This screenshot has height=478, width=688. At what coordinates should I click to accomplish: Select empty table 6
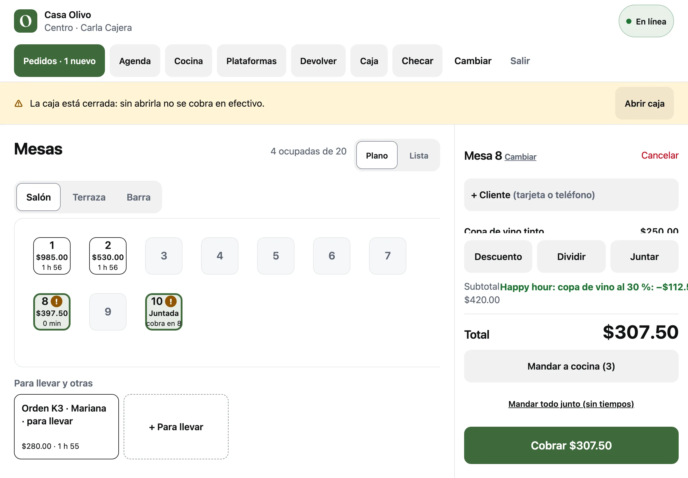[x=332, y=256]
